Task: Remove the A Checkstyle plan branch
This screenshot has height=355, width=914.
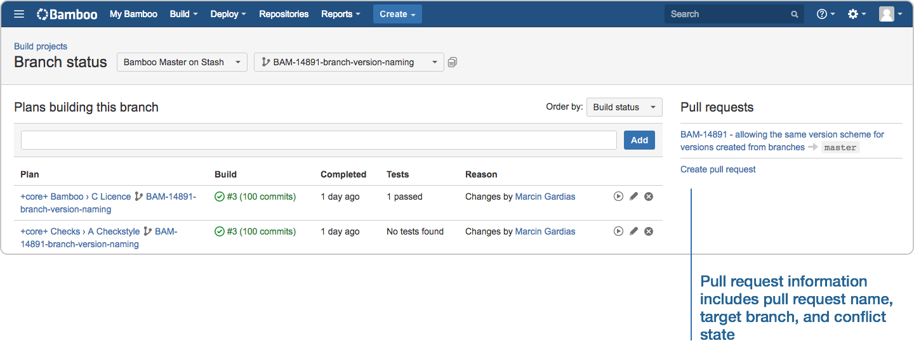Action: 649,231
